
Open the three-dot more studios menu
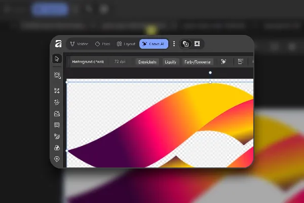tap(174, 44)
